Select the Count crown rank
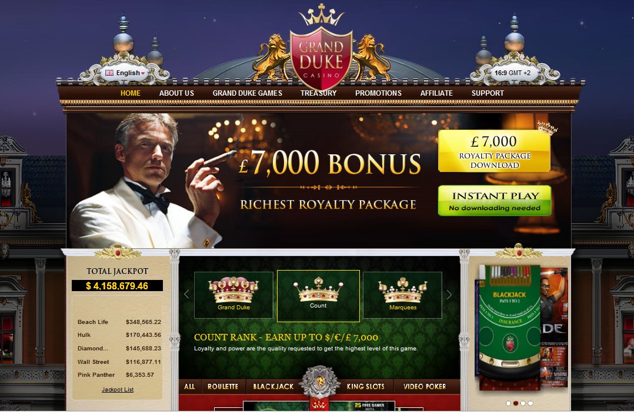 click(x=318, y=296)
